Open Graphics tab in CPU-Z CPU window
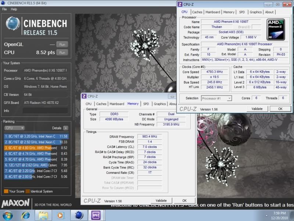The height and width of the screenshot is (221, 294). coord(255,12)
